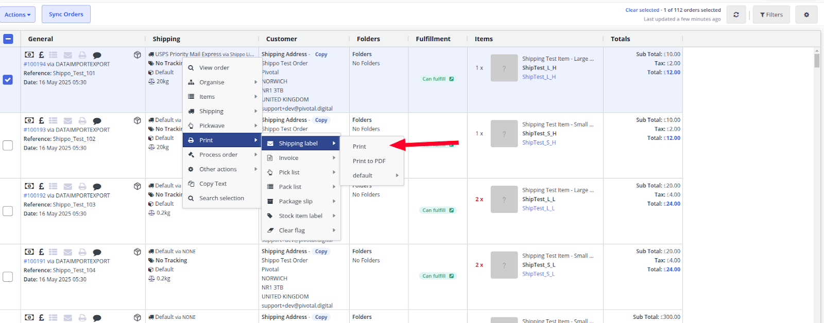This screenshot has height=323, width=824.
Task: Open the comment bubble for order #100193
Action: pos(97,121)
